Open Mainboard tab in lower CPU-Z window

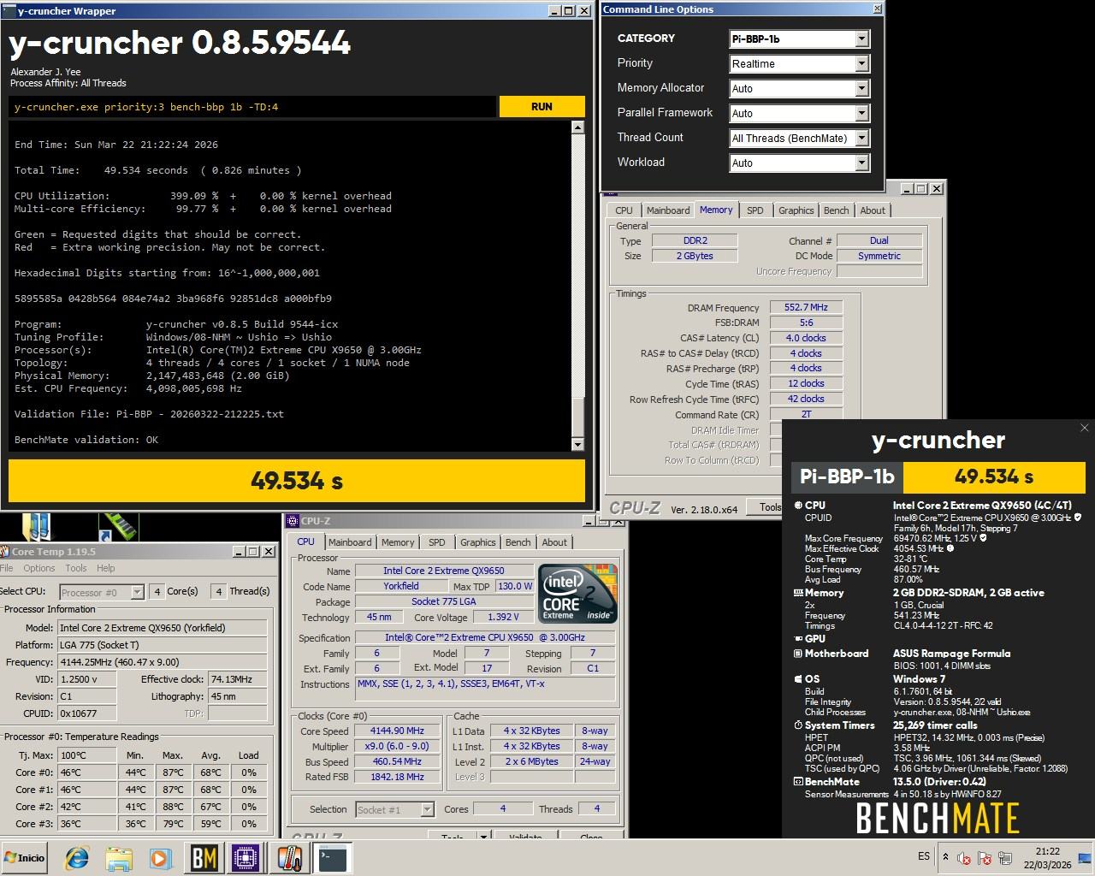pos(350,542)
